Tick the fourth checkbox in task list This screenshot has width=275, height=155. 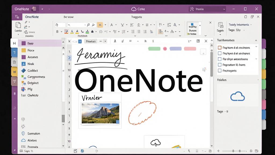point(220,65)
